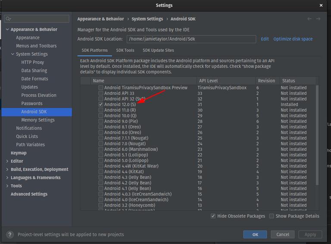Expand the Tools section

[x=7, y=186]
